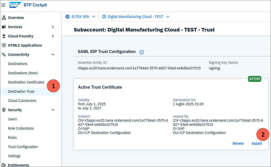Click the SAP logo
The height and width of the screenshot is (167, 271).
click(15, 5)
